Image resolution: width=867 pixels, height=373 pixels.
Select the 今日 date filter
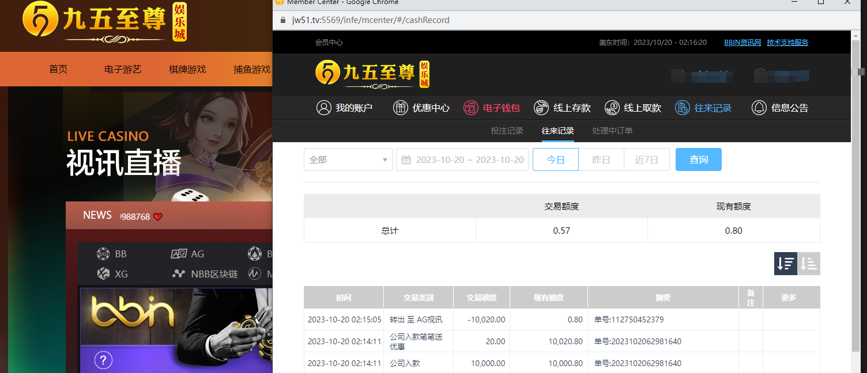[555, 159]
